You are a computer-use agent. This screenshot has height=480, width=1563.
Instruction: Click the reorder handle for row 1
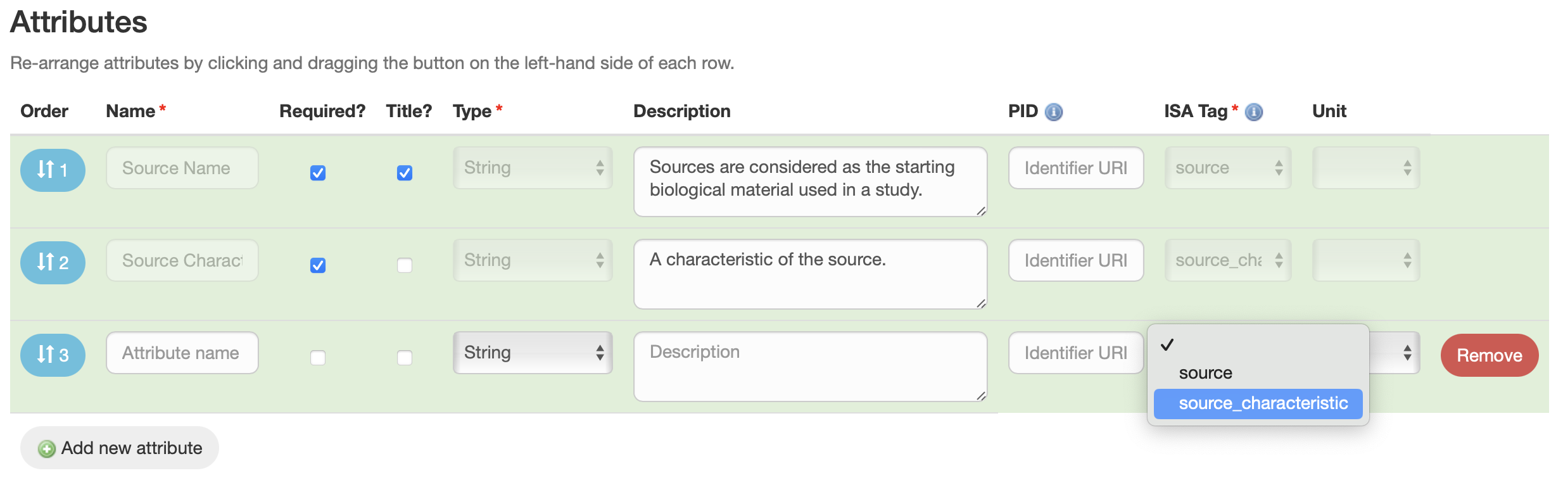52,170
